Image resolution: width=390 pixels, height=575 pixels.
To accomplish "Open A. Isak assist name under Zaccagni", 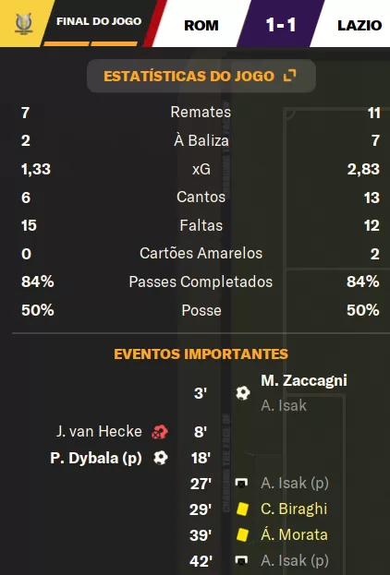I will 284,405.
